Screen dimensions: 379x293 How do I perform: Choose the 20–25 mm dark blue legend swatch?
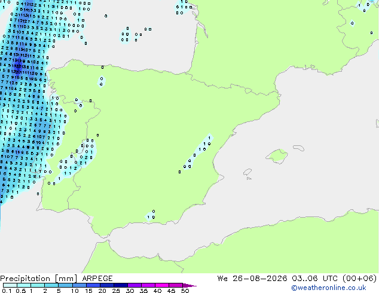tap(106, 285)
